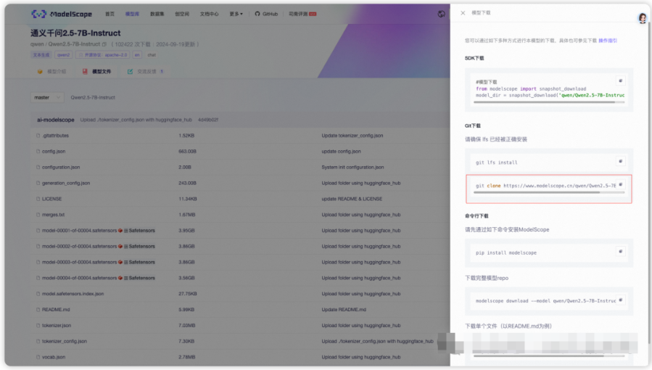The height and width of the screenshot is (370, 652).
Task: Switch to the 模型文件 tab
Action: (97, 72)
